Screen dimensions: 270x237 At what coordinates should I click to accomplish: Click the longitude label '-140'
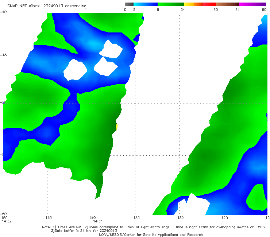click(91, 218)
